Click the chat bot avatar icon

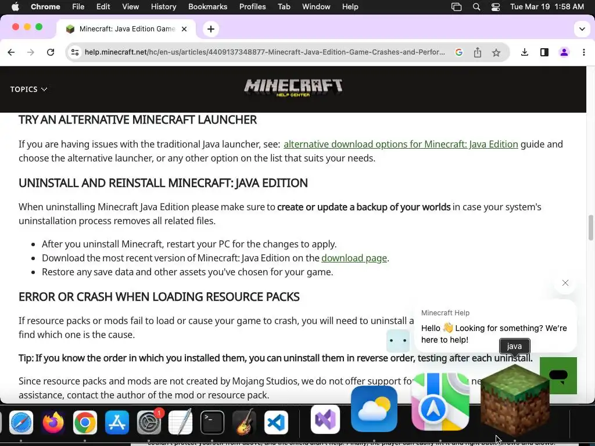point(397,340)
